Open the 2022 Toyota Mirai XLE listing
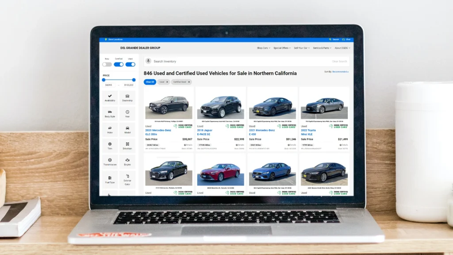The image size is (453, 255). coord(308,132)
